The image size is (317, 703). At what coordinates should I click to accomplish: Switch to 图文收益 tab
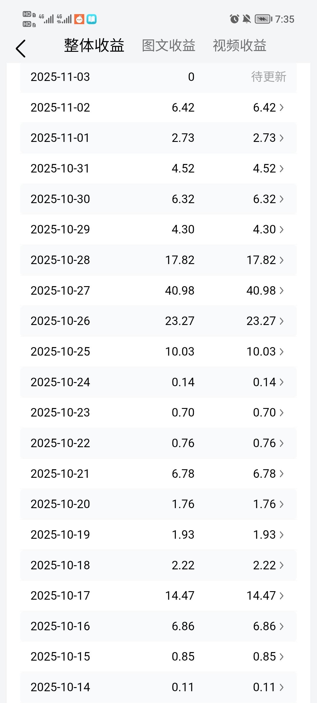click(169, 46)
